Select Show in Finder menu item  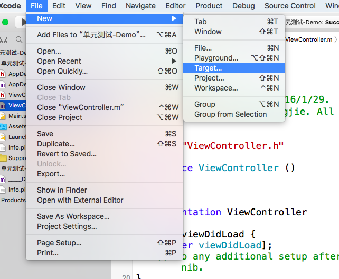click(62, 190)
